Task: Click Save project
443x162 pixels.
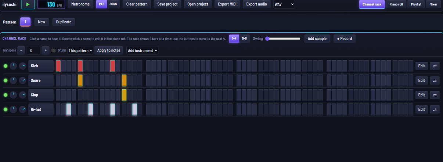Action: coord(167,4)
